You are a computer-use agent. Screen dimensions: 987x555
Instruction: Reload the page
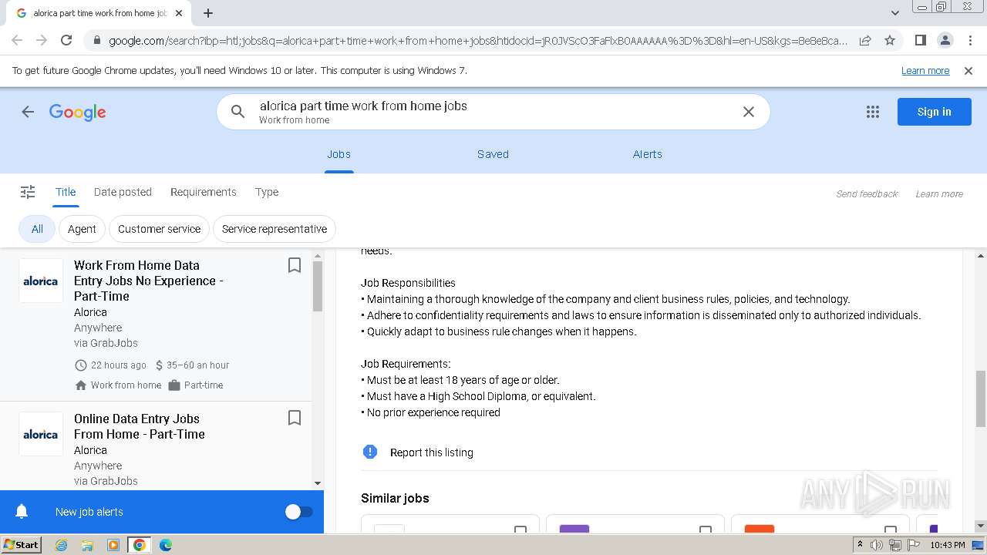[66, 40]
